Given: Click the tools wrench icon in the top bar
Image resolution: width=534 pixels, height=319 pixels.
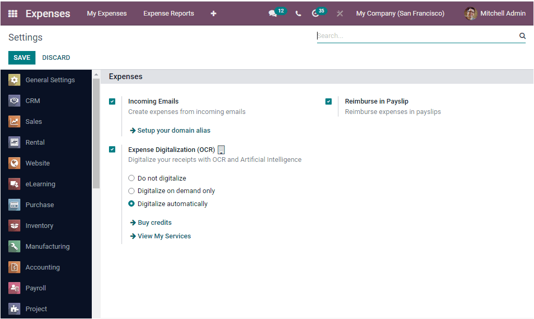Looking at the screenshot, I should point(339,13).
